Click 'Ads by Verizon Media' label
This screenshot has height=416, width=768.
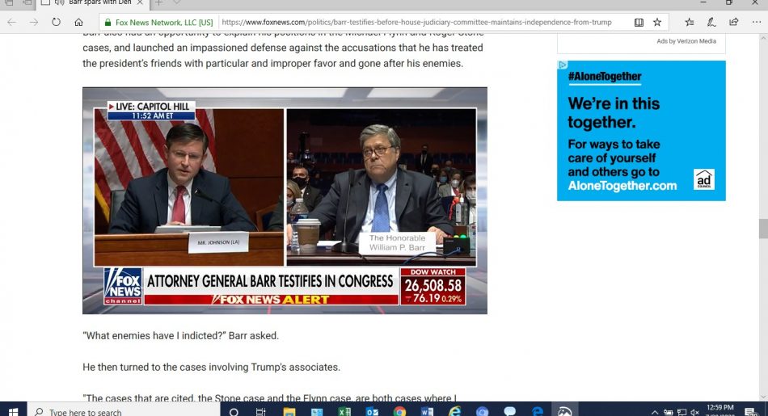click(686, 41)
